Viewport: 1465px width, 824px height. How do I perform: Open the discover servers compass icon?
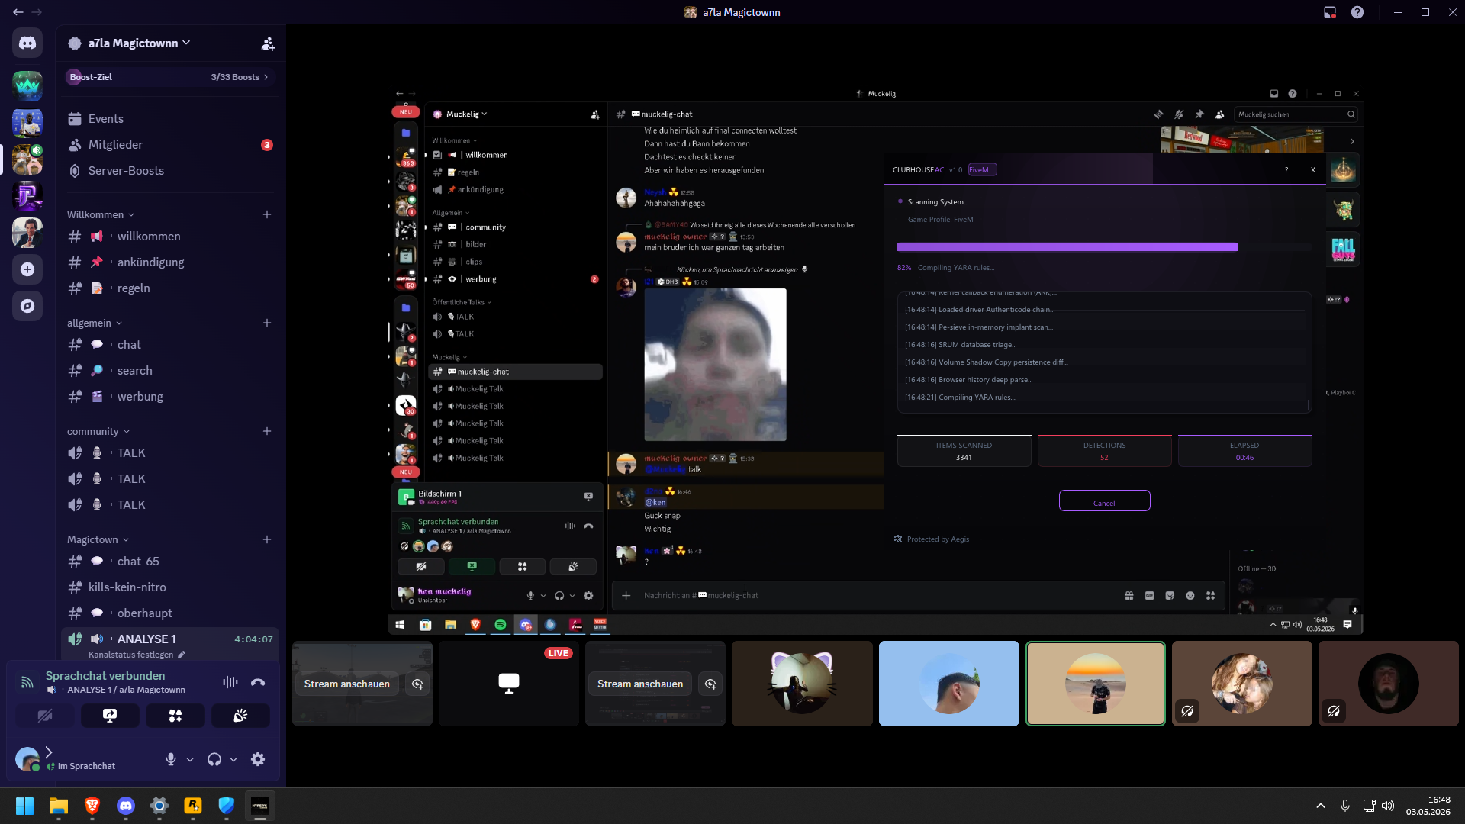click(x=27, y=306)
